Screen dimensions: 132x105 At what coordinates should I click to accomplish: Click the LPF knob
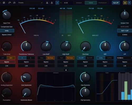125,46
